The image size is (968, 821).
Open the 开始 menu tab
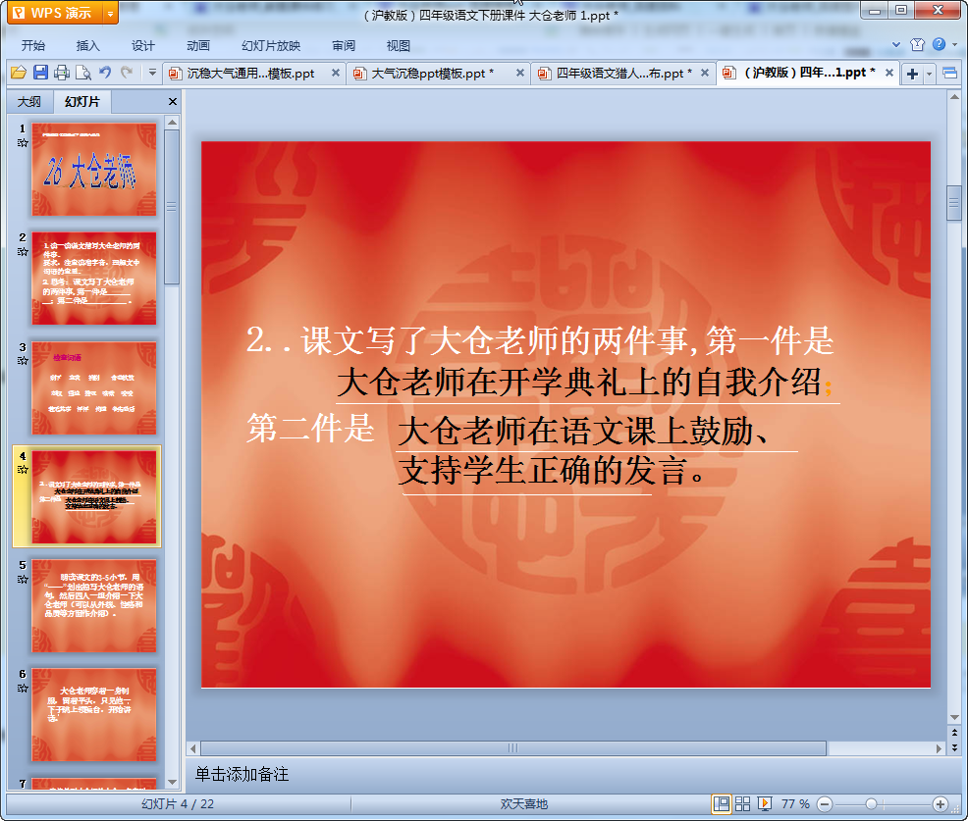tap(32, 46)
